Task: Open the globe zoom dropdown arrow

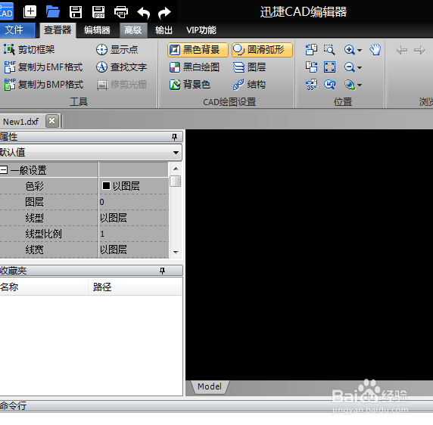Action: 360,85
